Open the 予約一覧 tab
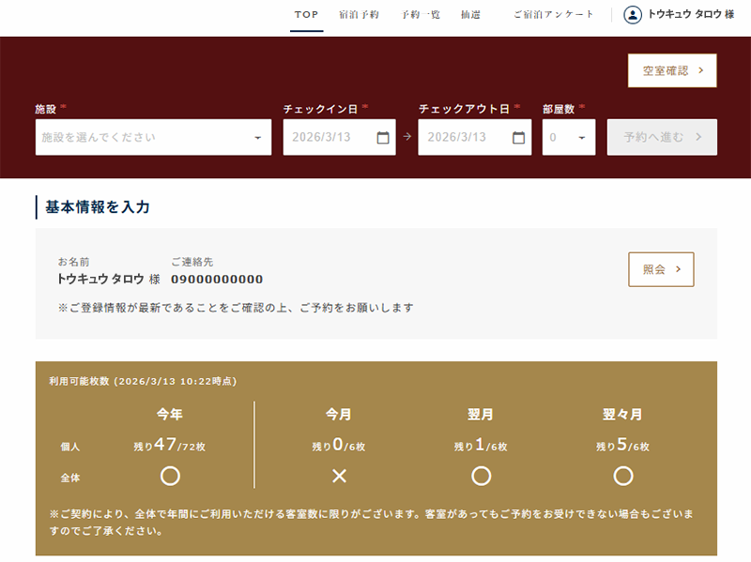This screenshot has height=562, width=751. point(420,14)
